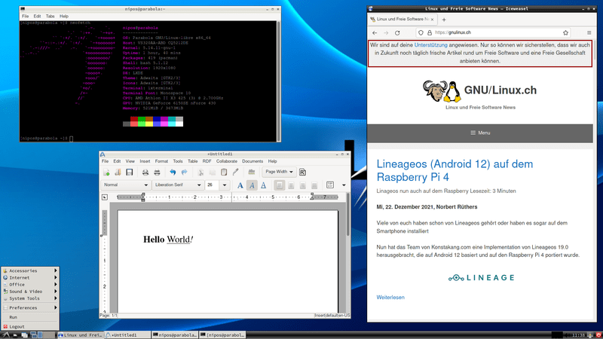Create a new document in AbiWord
Image resolution: width=603 pixels, height=339 pixels.
106,173
